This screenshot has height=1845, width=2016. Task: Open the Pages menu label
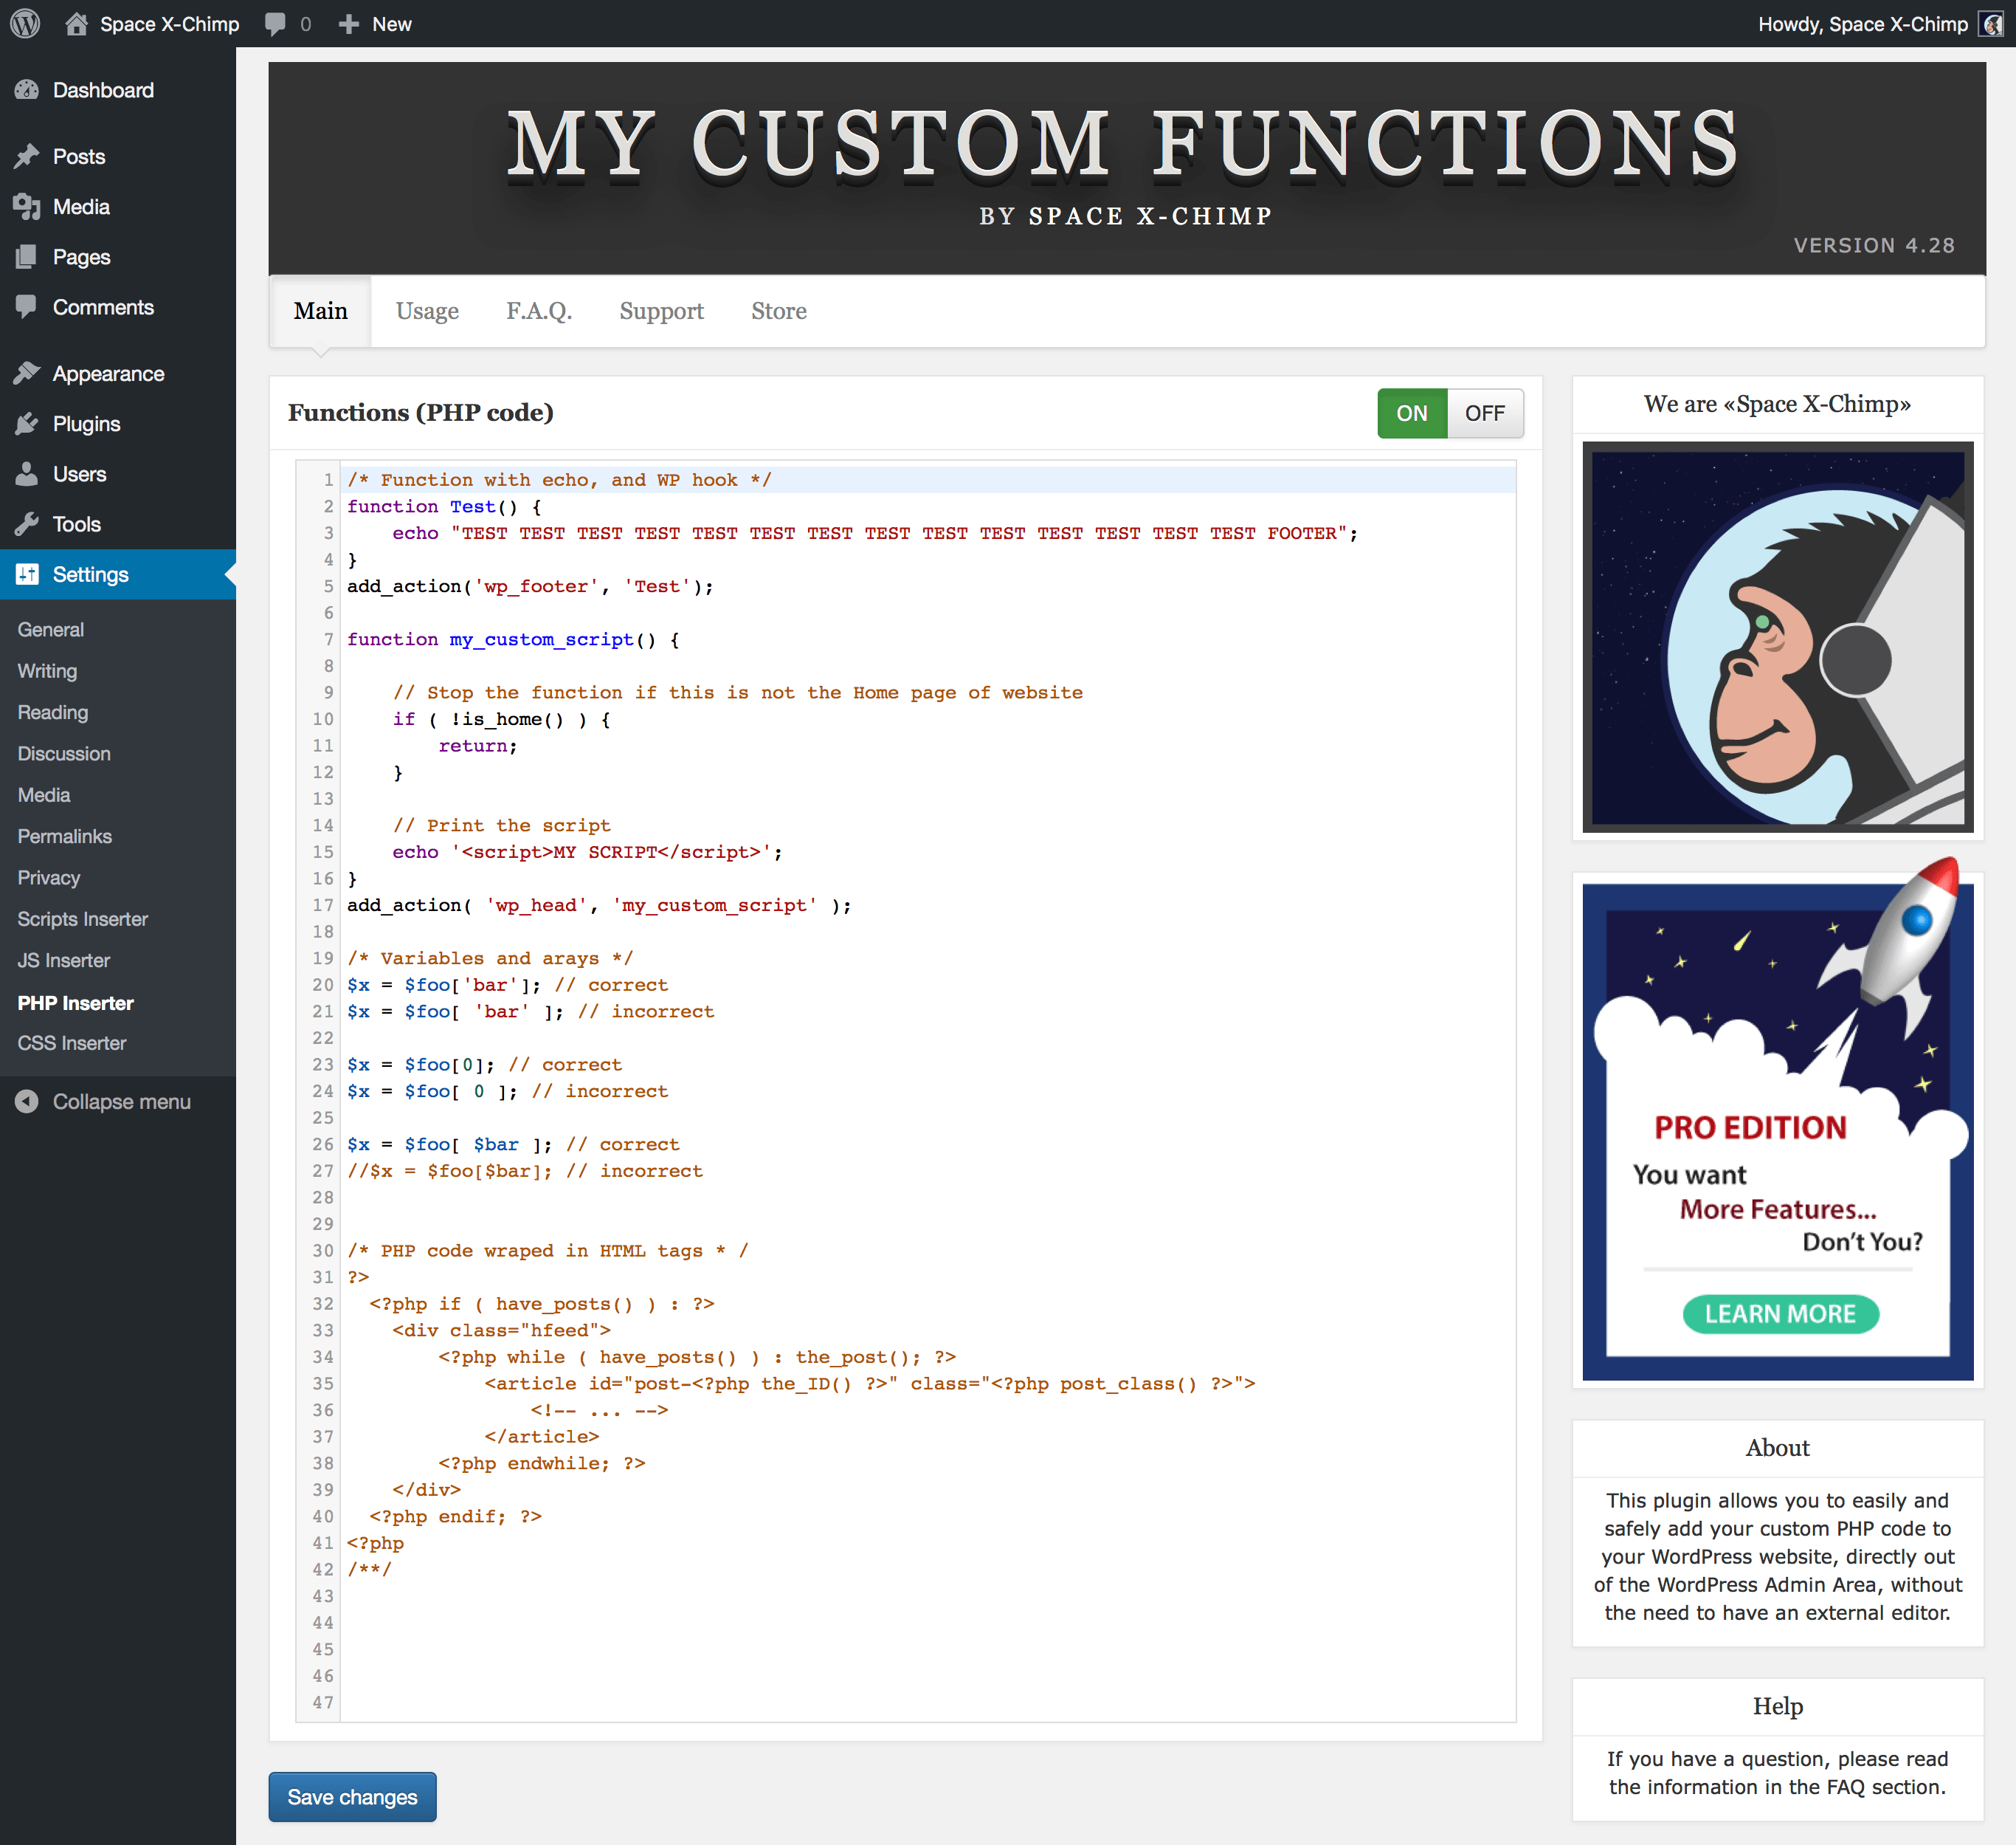(81, 257)
